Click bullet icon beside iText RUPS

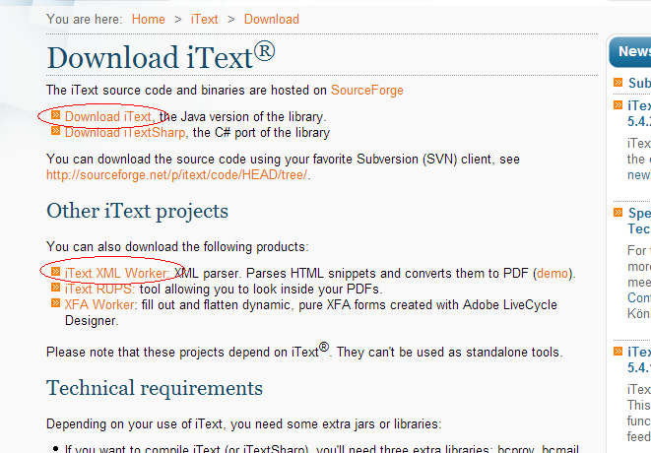(55, 288)
